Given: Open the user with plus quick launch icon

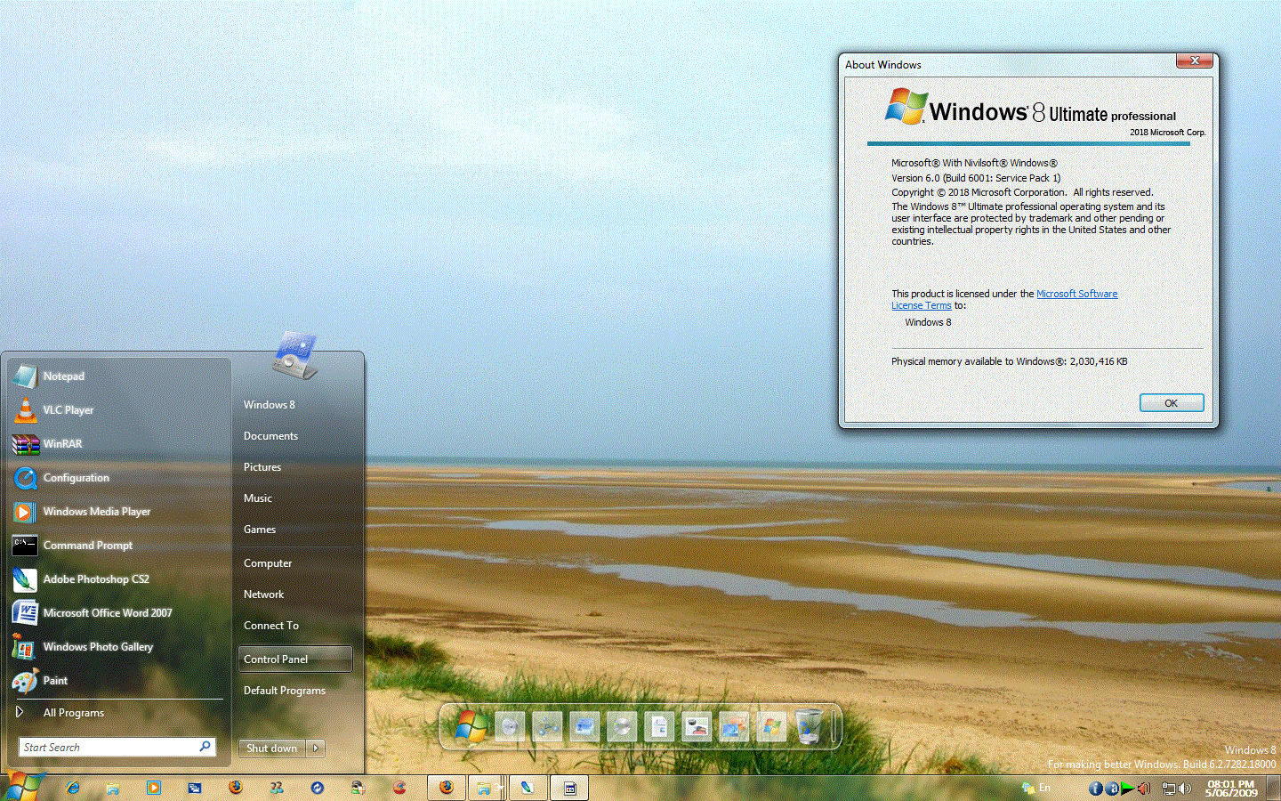Looking at the screenshot, I should tap(359, 788).
